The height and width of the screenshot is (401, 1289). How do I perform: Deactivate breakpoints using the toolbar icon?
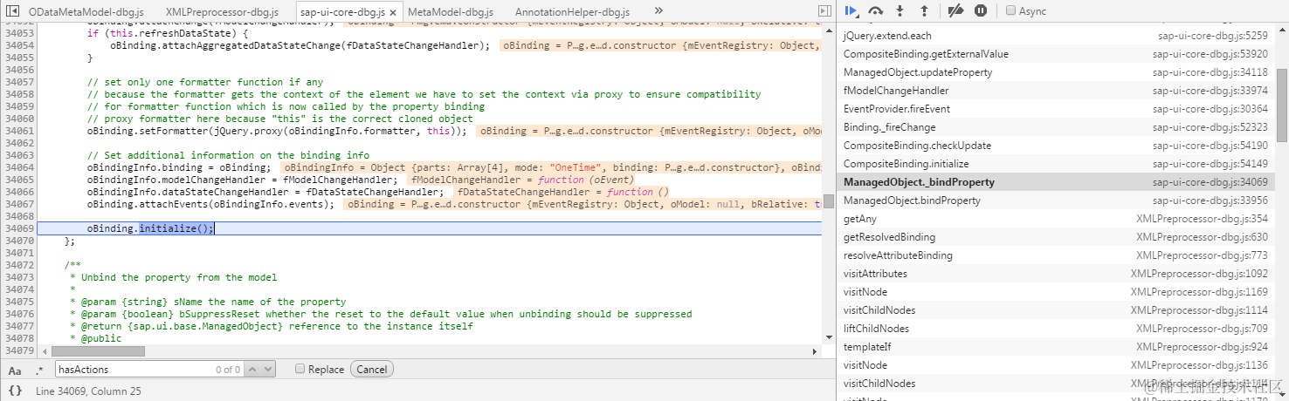tap(955, 11)
